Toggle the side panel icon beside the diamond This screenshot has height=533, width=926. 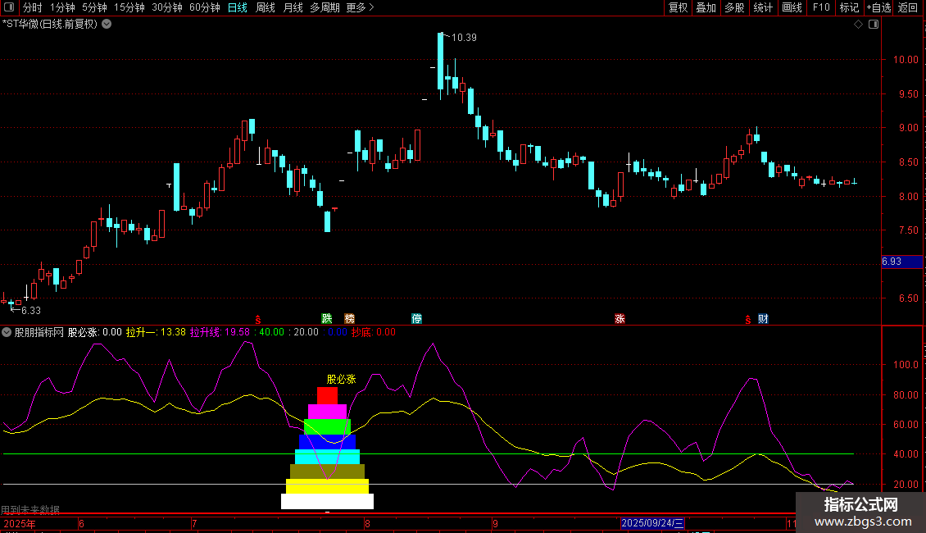pyautogui.click(x=873, y=25)
